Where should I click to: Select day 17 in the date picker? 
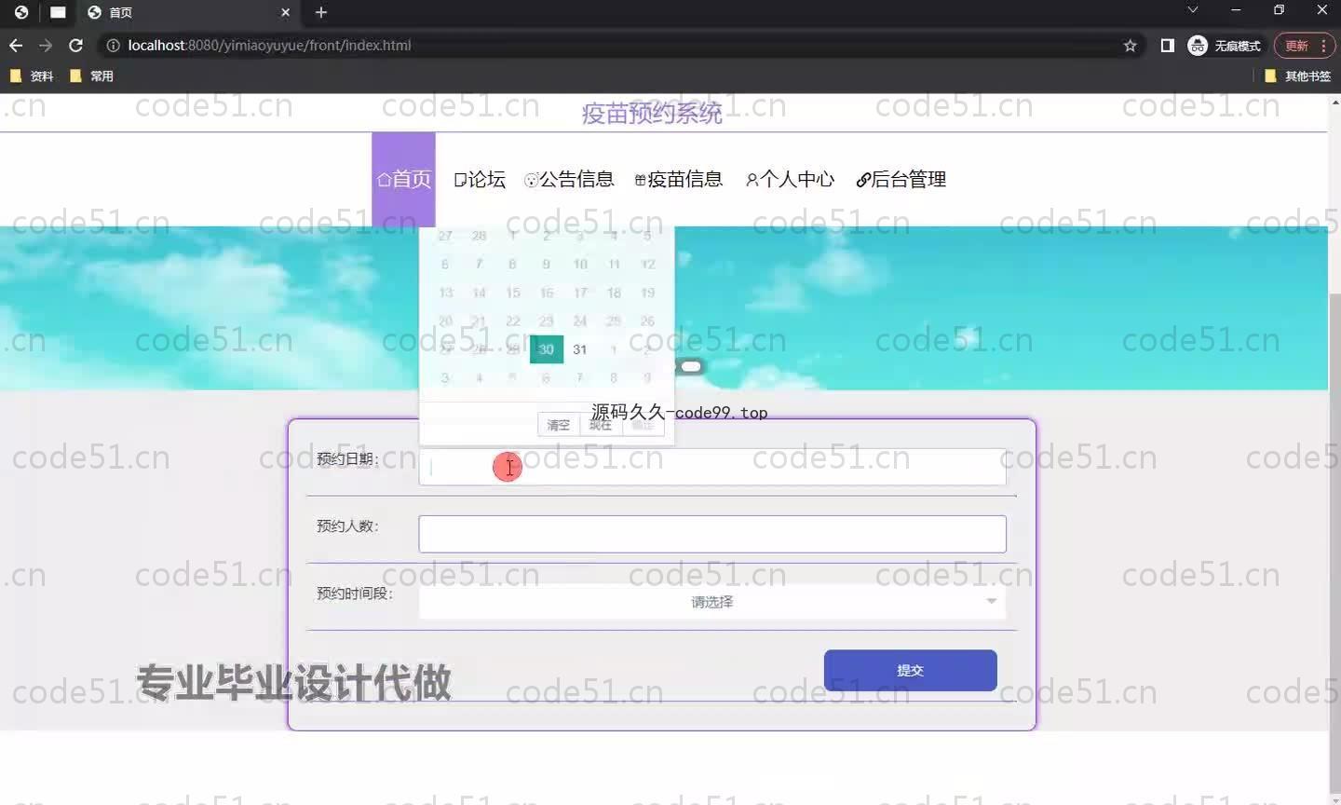pos(580,293)
